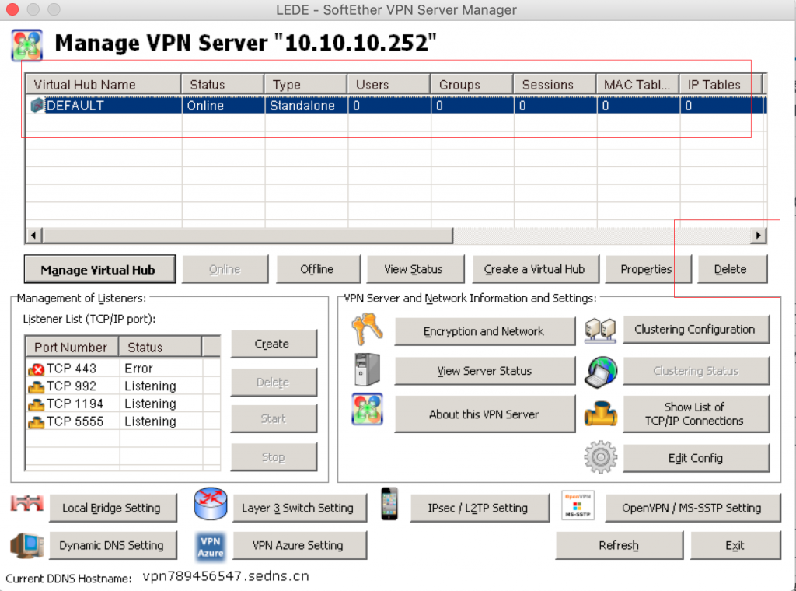Image resolution: width=796 pixels, height=591 pixels.
Task: Click the VPN Azure icon
Action: [x=210, y=547]
